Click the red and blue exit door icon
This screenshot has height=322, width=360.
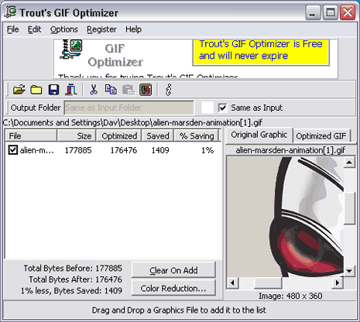point(71,90)
